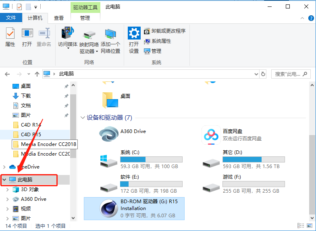
Task: Click the OneDrive cloud icon
Action: [12, 167]
